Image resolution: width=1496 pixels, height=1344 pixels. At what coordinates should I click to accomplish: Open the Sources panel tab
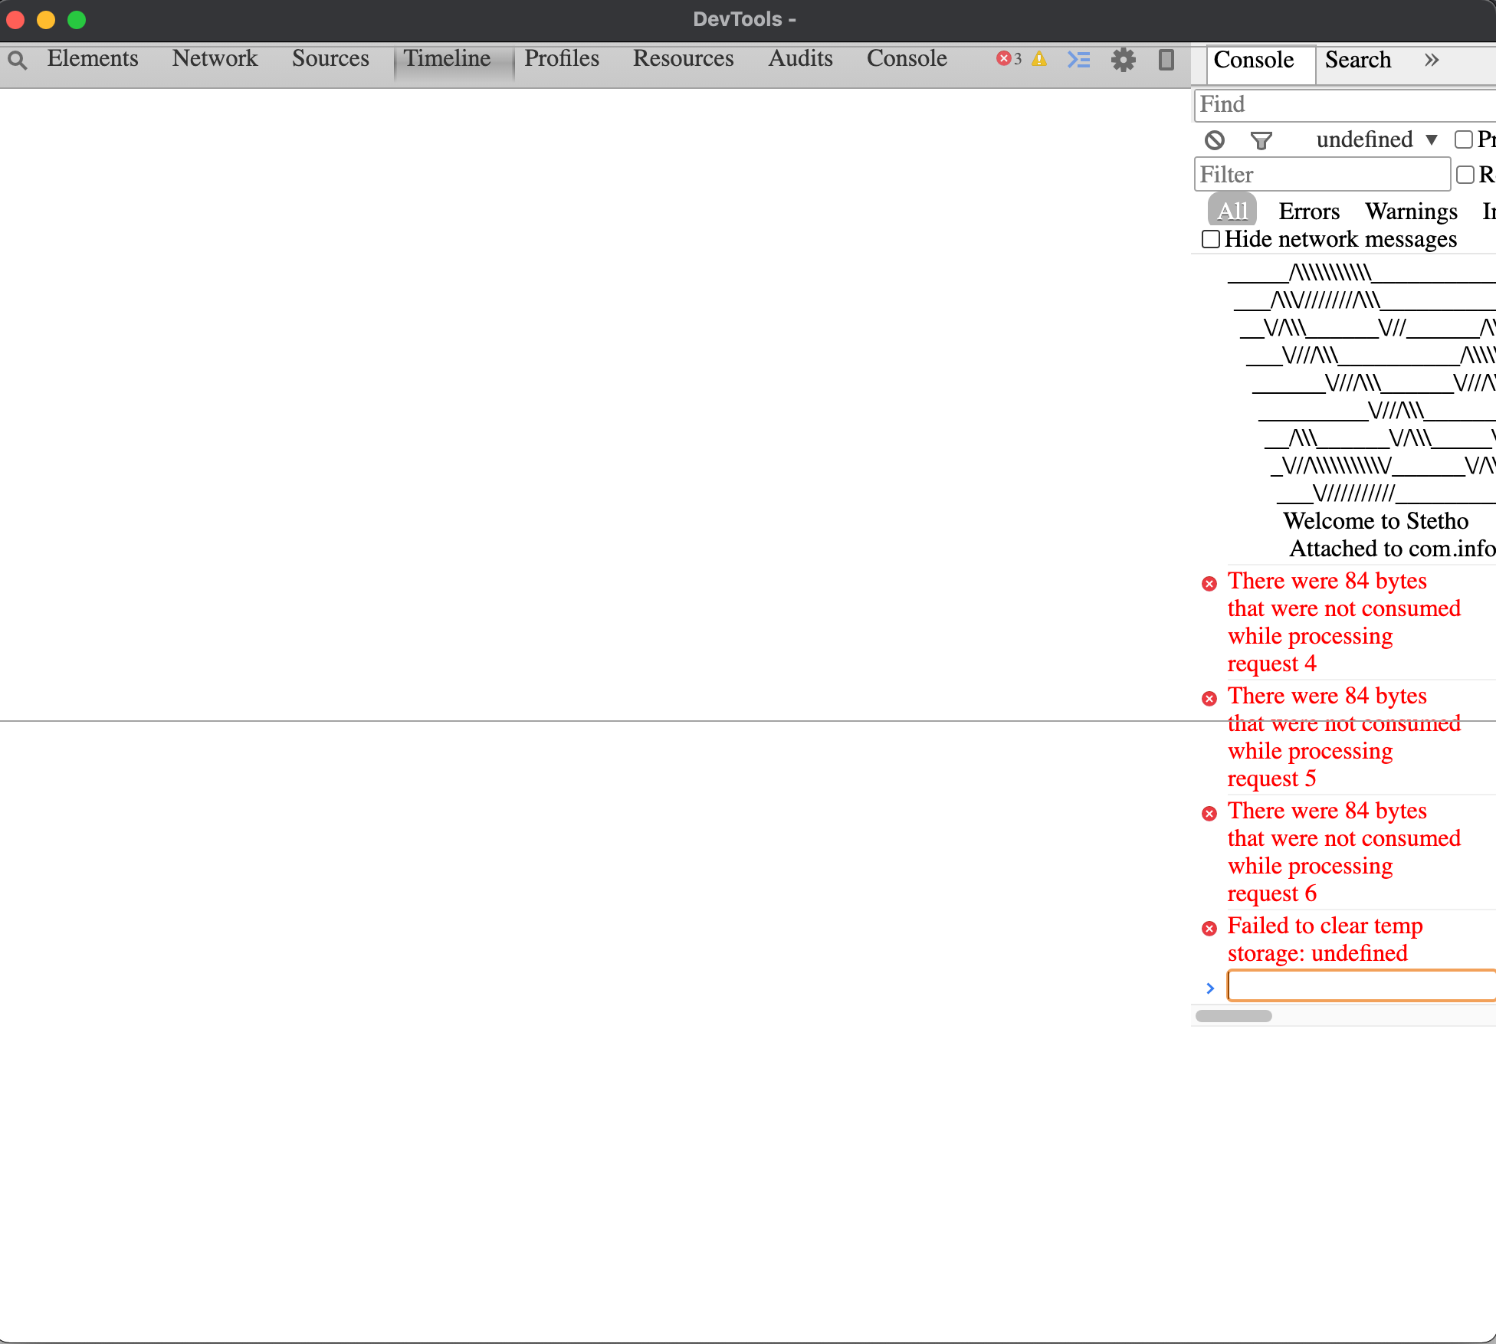330,58
